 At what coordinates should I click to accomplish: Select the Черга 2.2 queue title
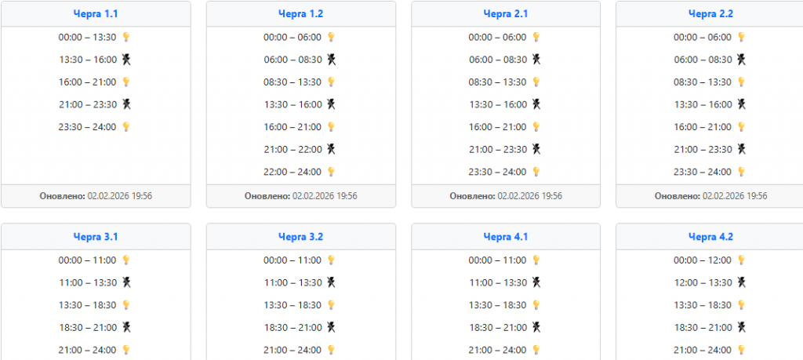[710, 13]
